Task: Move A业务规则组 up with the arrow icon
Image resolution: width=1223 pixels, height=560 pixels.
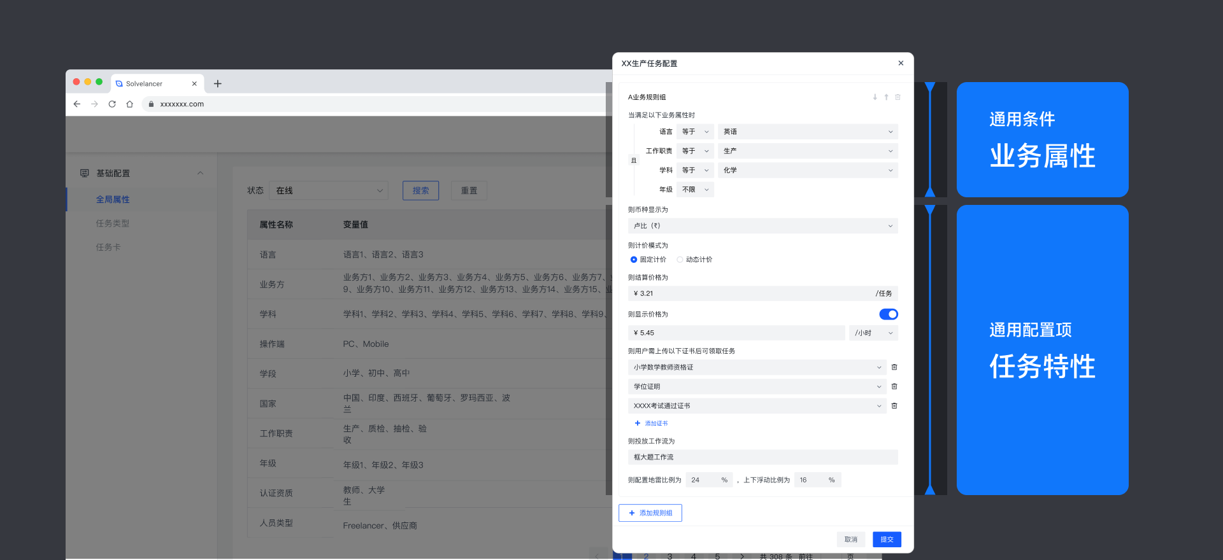Action: (x=886, y=97)
